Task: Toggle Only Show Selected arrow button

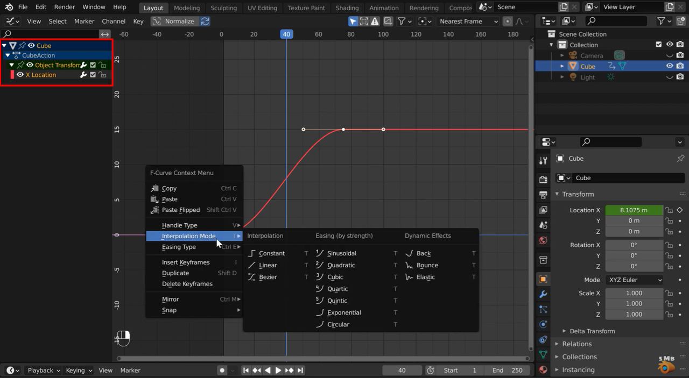Action: point(353,22)
